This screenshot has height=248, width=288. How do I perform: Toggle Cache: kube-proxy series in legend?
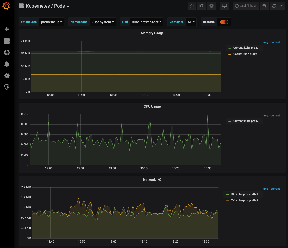pos(245,54)
